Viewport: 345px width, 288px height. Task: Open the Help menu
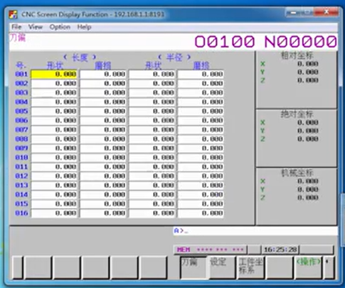coord(84,27)
